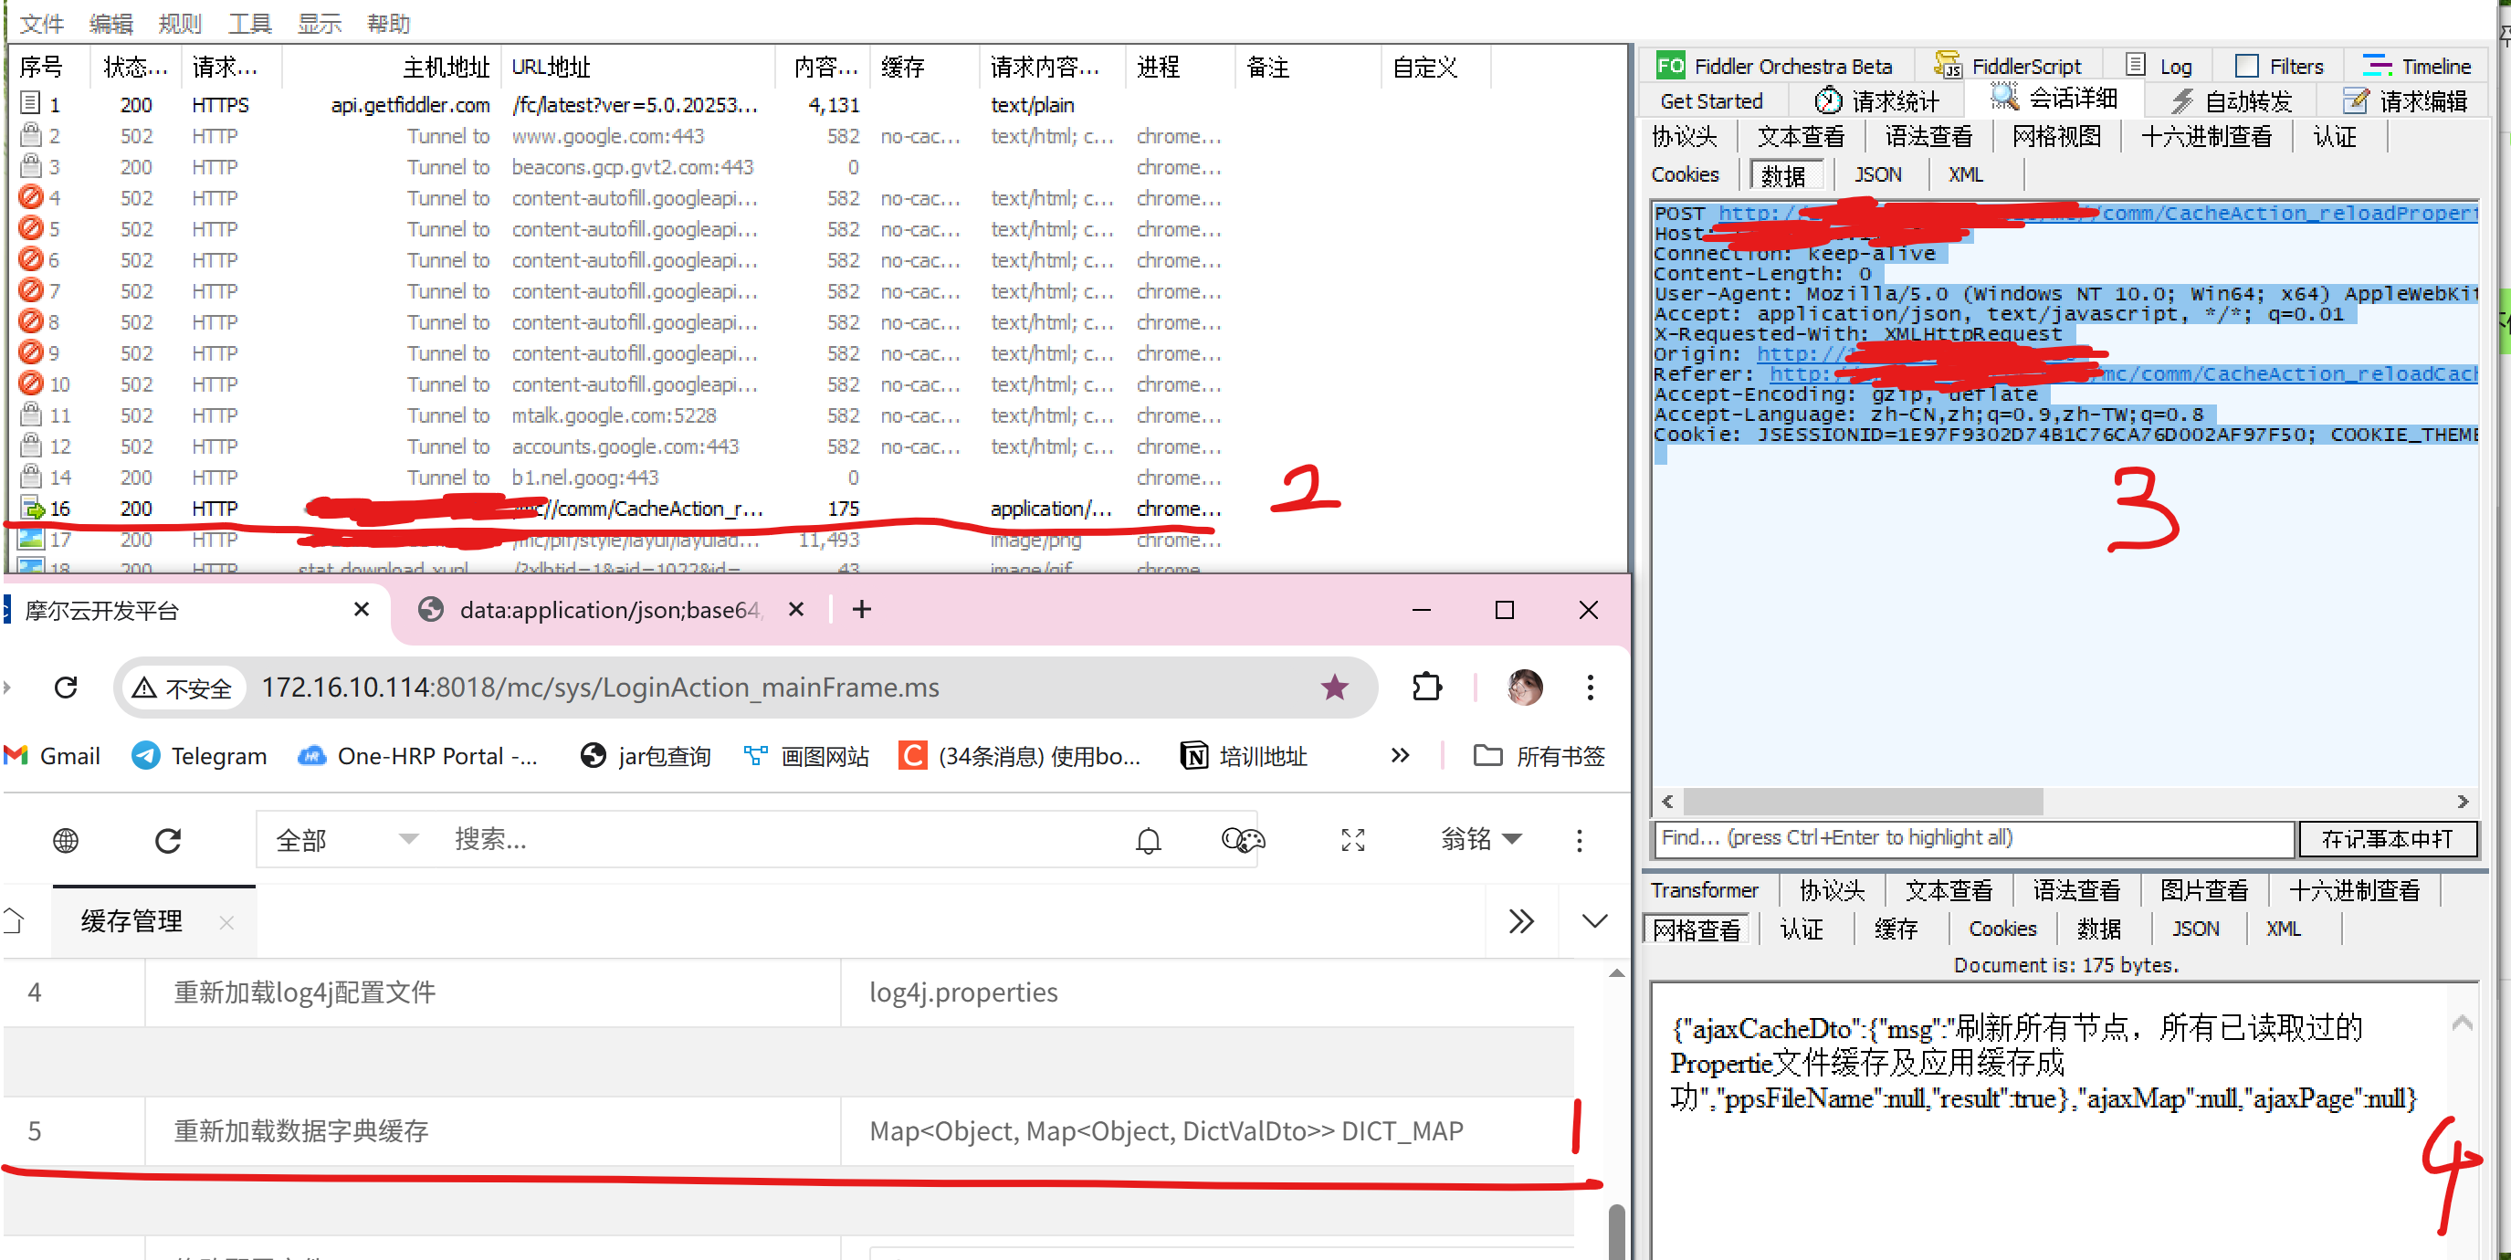2511x1260 pixels.
Task: Click the 在记事本中打开 button
Action: click(2386, 839)
